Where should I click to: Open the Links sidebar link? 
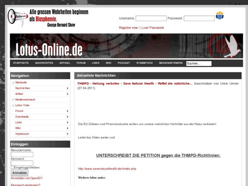pyautogui.click(x=18, y=123)
